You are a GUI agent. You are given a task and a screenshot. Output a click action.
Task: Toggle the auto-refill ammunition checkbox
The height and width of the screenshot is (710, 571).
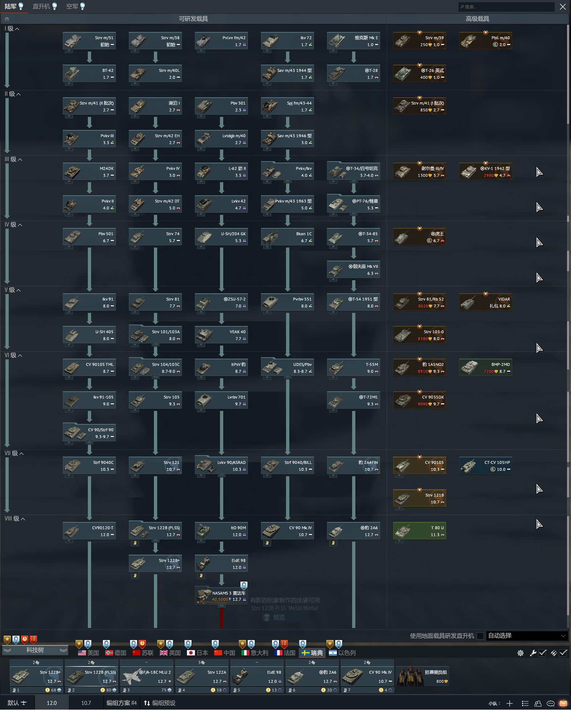[563, 653]
